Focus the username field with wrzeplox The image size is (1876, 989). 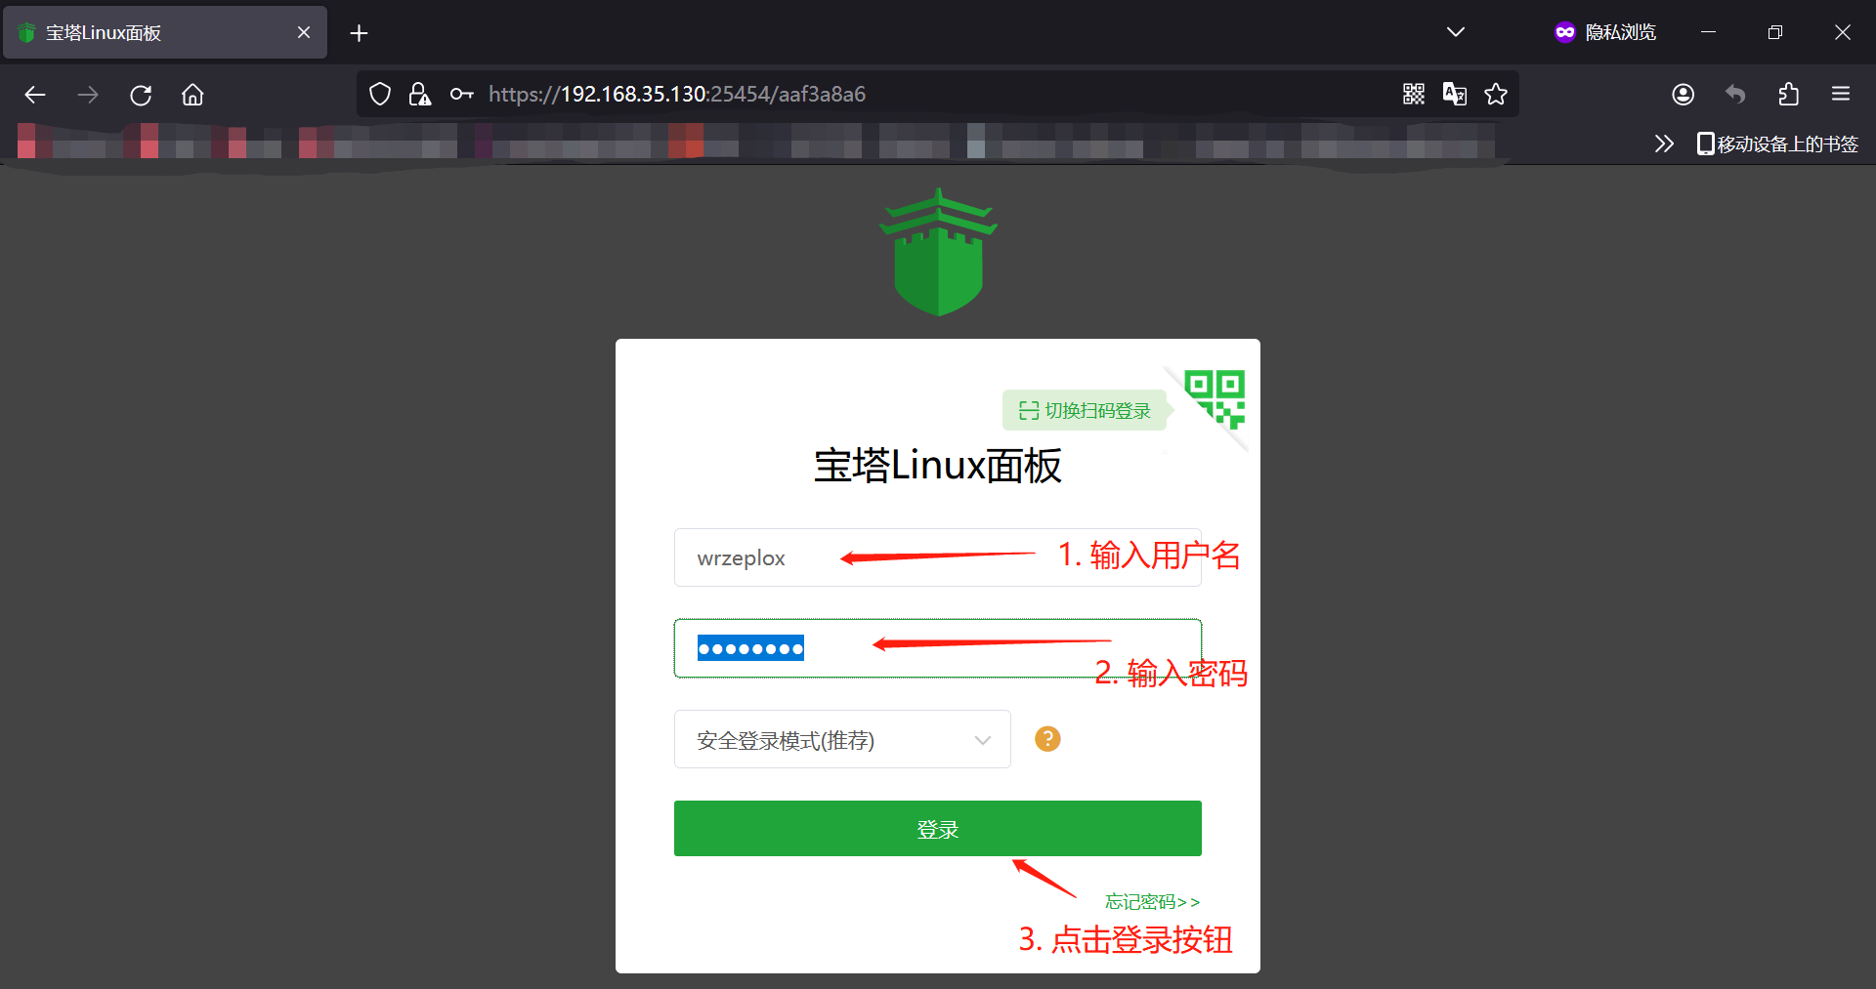coord(937,557)
